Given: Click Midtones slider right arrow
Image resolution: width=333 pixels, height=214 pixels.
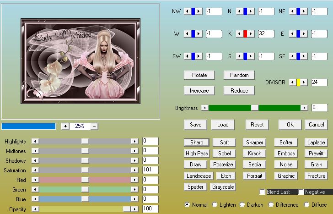Looking at the screenshot, I should (x=134, y=151).
